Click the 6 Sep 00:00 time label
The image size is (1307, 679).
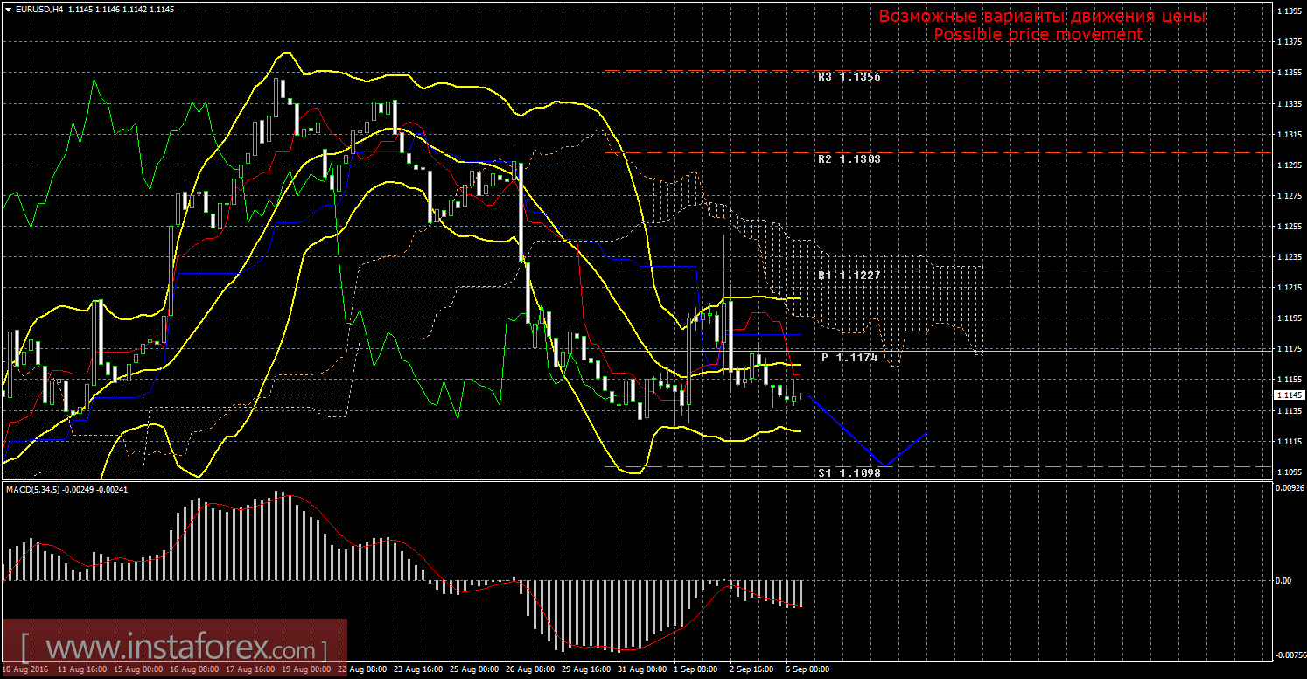(x=808, y=669)
